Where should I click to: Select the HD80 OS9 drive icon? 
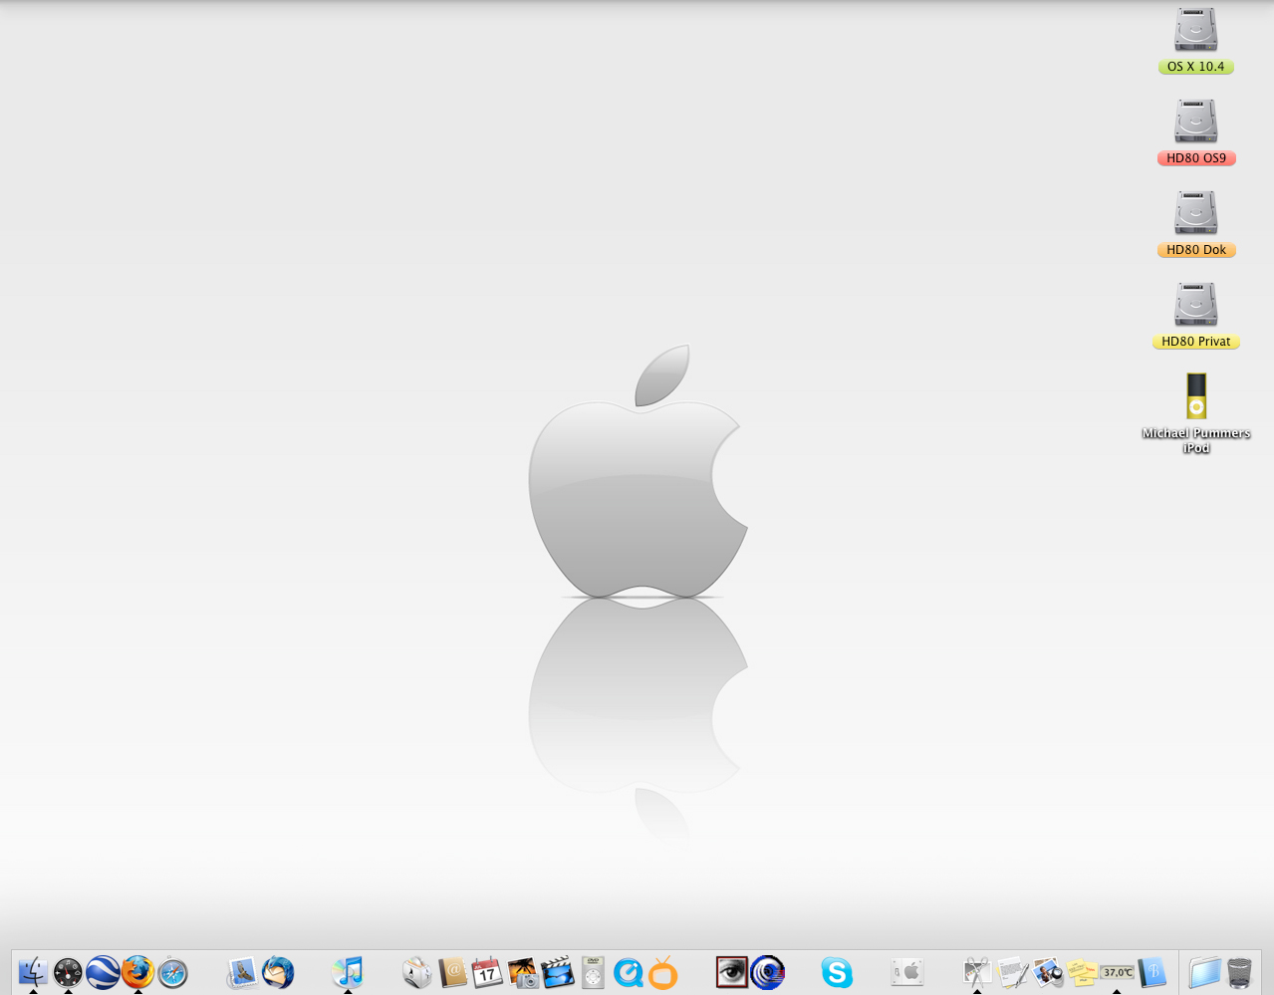(x=1195, y=122)
